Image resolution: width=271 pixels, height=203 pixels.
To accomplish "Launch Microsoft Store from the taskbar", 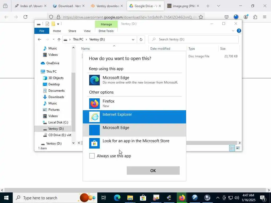I will point(143,198).
